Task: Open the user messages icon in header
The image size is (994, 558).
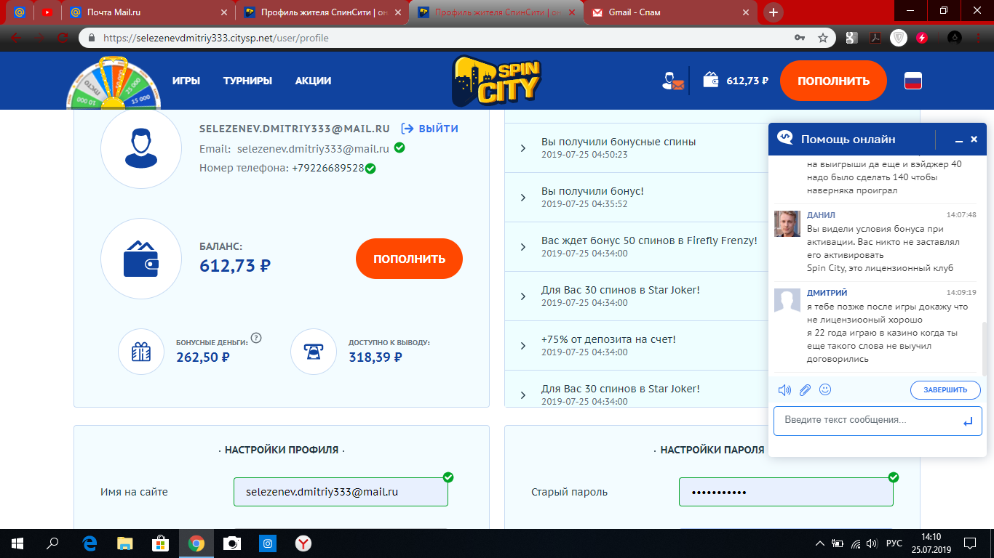Action: click(673, 81)
